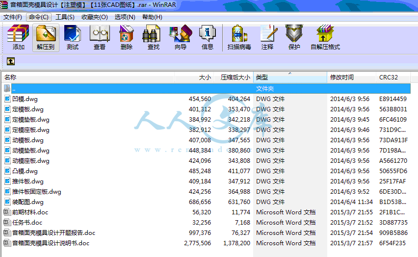
Task: Sort by the 大小 column header
Action: coord(194,77)
